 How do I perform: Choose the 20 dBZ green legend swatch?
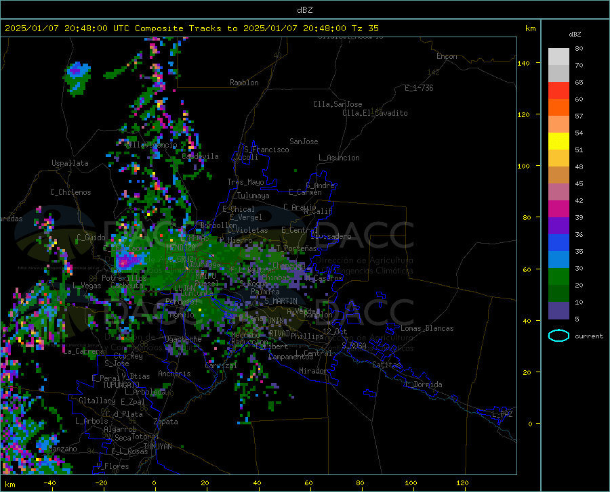point(558,294)
